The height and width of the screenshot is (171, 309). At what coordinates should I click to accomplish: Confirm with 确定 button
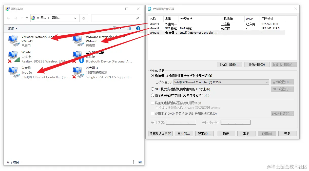pos(226,134)
